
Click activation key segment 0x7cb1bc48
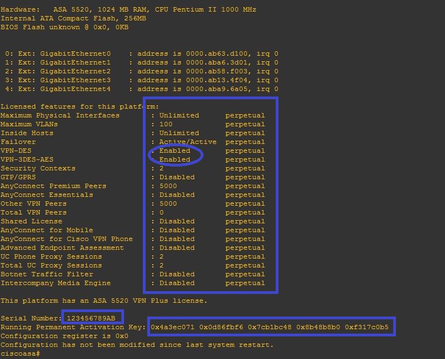click(270, 327)
